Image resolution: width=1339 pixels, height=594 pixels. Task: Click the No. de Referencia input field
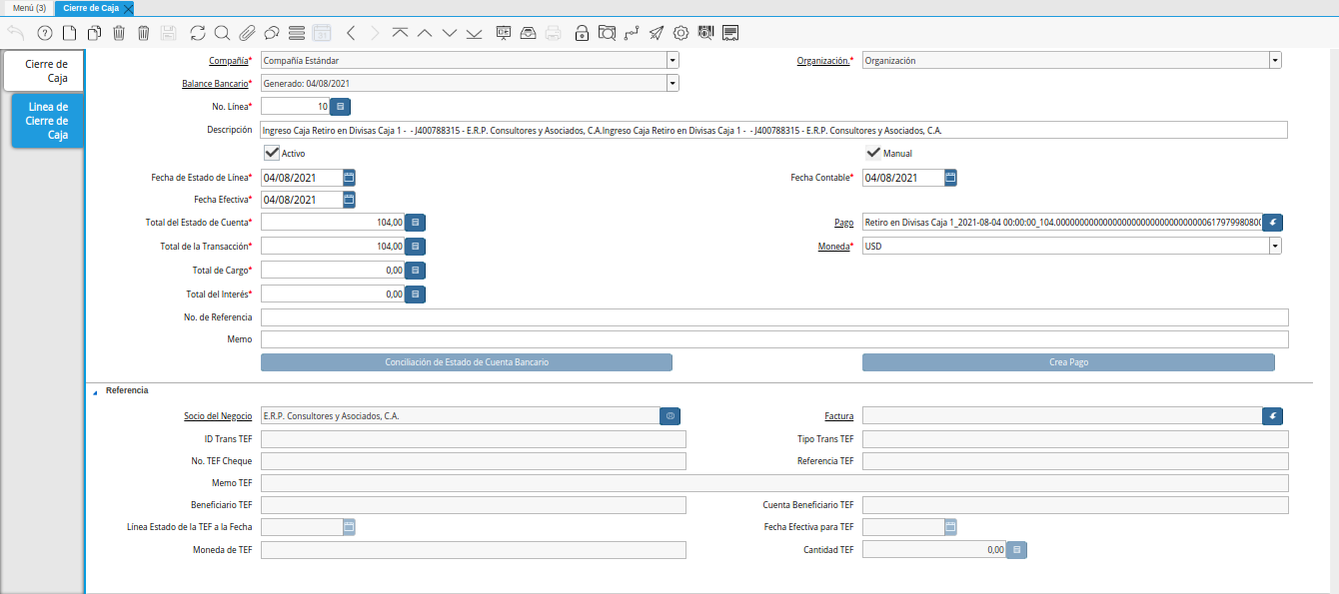tap(773, 317)
